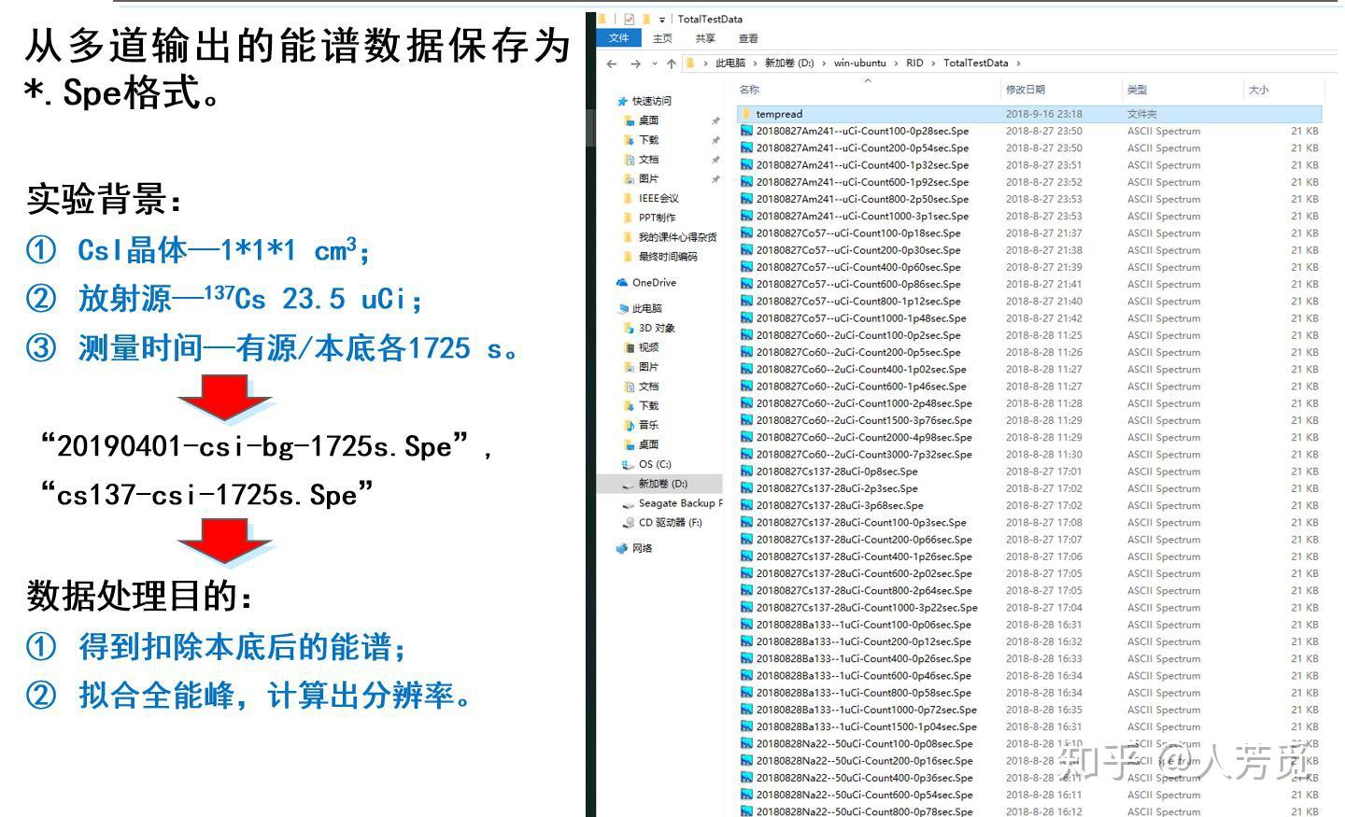
Task: Open the quick access toolbar customize dropdown
Action: pyautogui.click(x=661, y=19)
